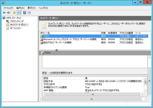Toggle the show/hide action pane icon
Image resolution: width=153 pixels, height=108 pixels.
(29, 13)
